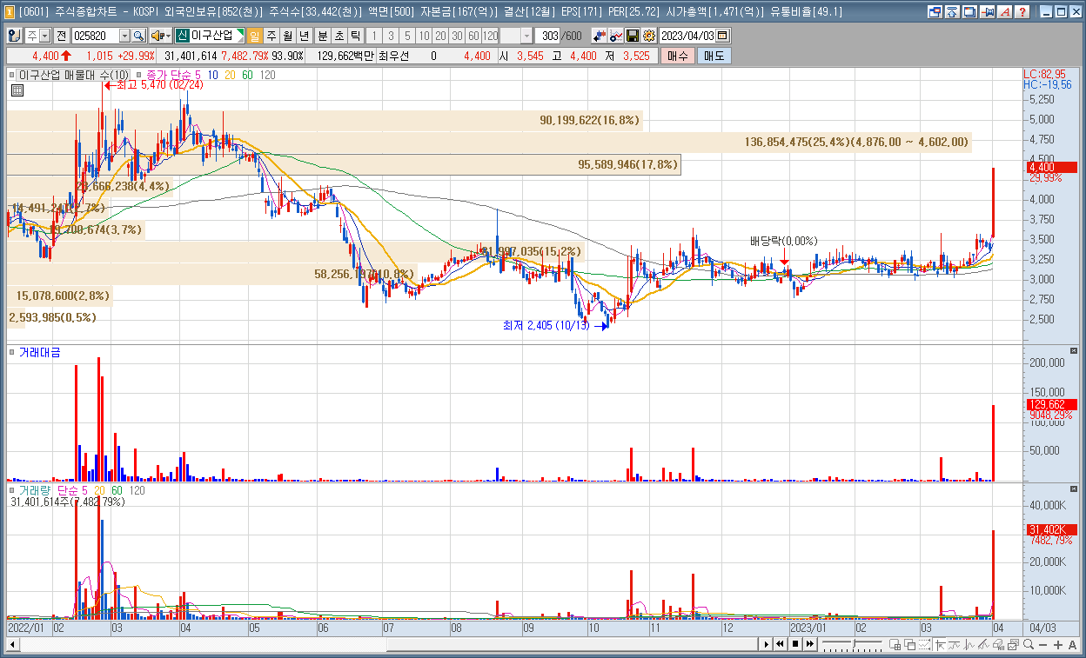Click the eraser drawing tool icon
The width and height of the screenshot is (1086, 658).
999,645
